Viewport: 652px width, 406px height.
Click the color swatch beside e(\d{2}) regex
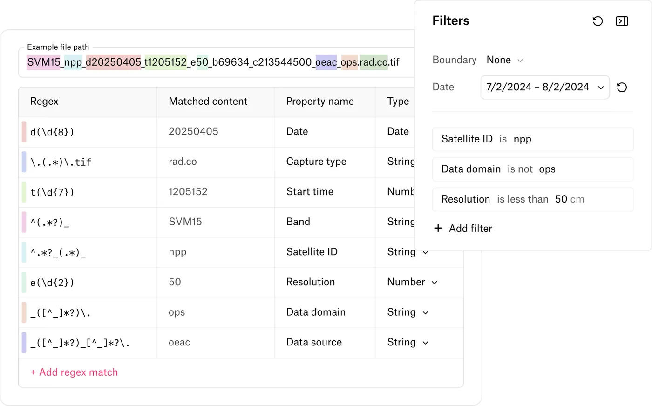point(24,282)
